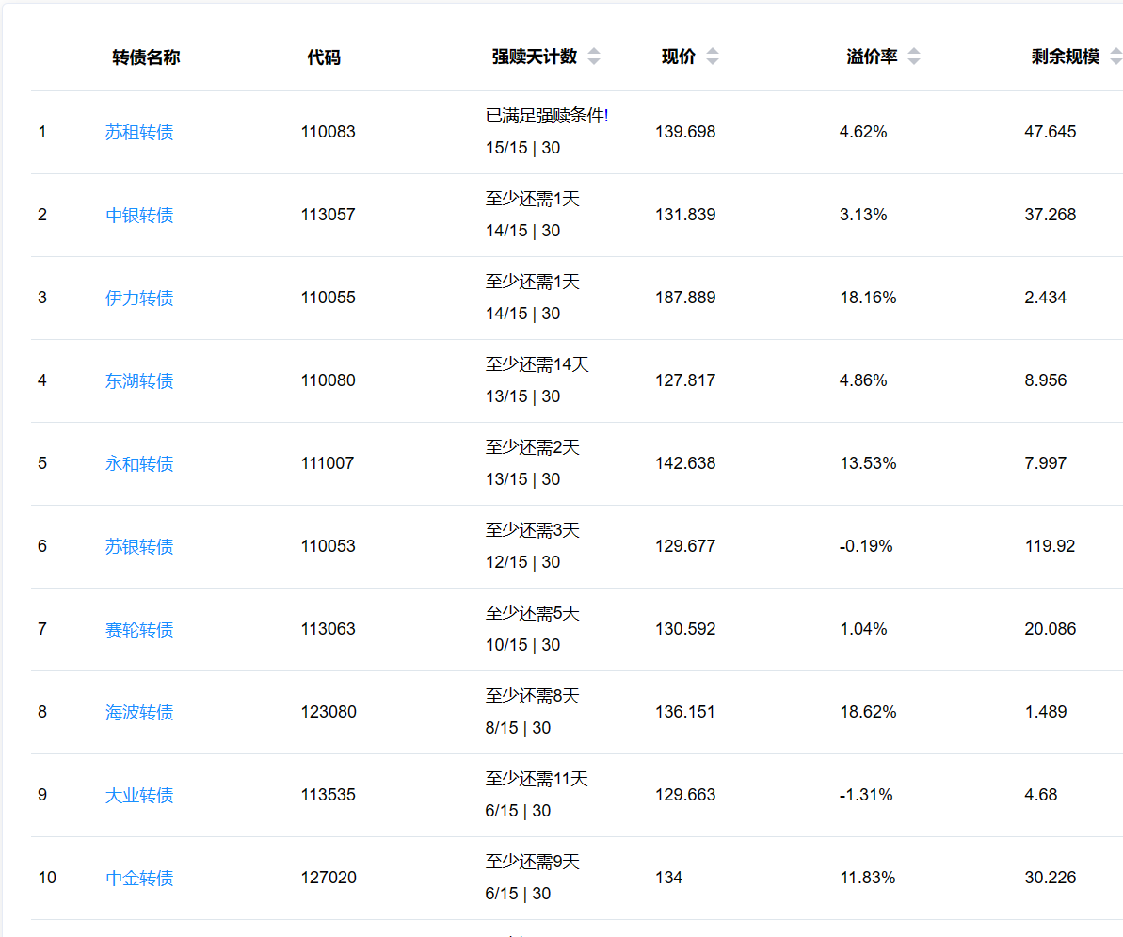Click the 转债名称 column header
This screenshot has height=937, width=1123.
pyautogui.click(x=146, y=57)
